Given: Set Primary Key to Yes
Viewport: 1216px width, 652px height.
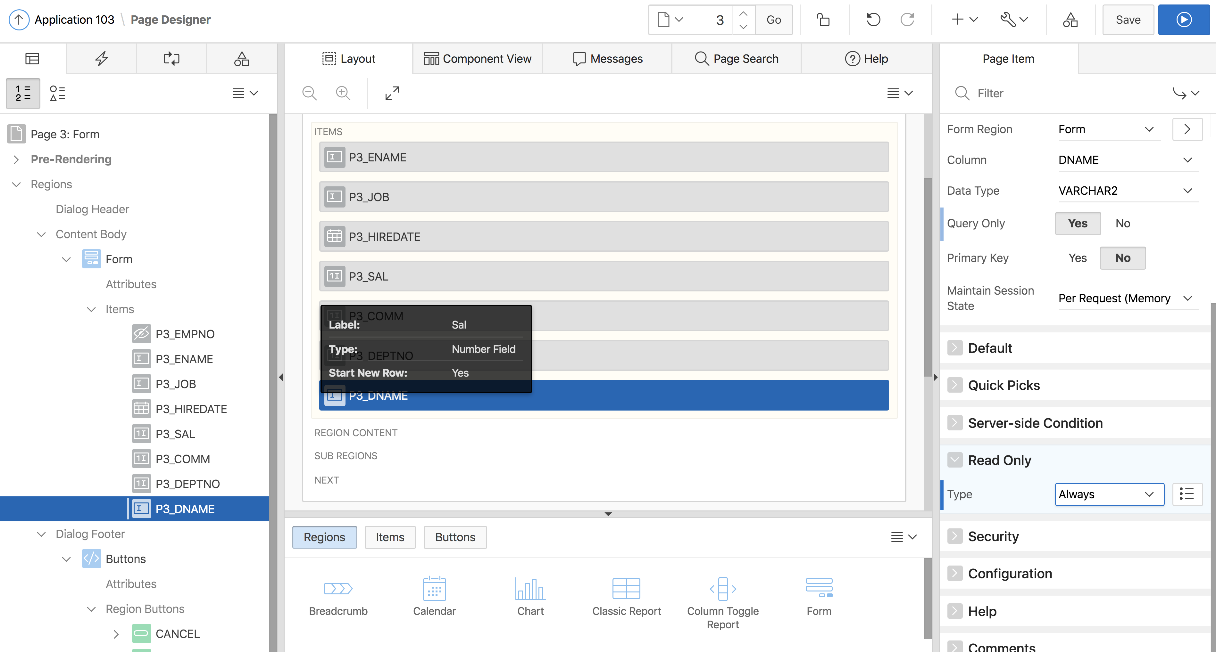Looking at the screenshot, I should tap(1077, 258).
